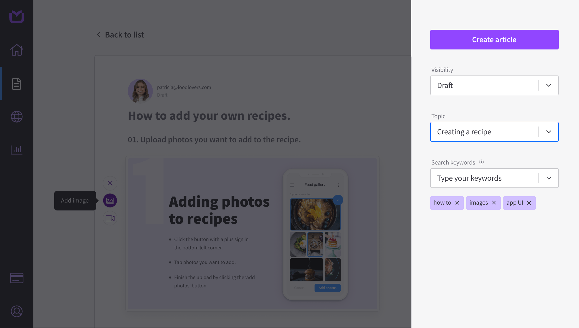Remove the 'app UI' keyword tag
This screenshot has width=579, height=328.
(x=529, y=203)
